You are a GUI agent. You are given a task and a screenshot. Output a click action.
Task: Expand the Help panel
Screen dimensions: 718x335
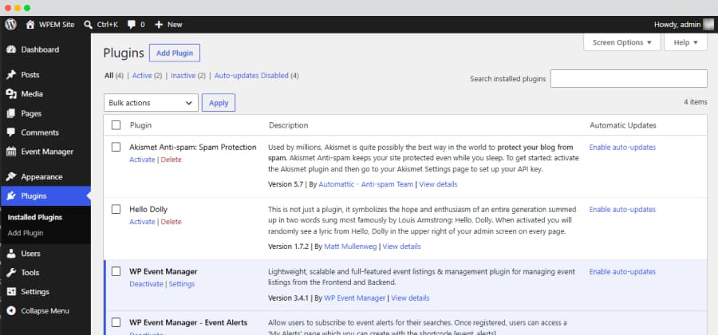pos(685,42)
